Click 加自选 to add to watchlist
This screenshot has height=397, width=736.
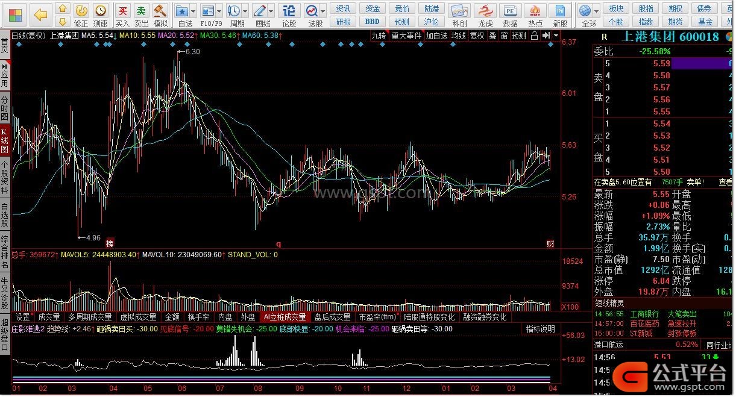point(437,36)
